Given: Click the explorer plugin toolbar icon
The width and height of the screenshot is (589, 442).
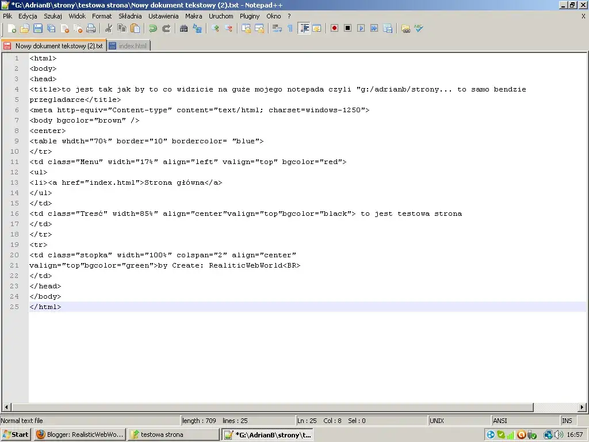Looking at the screenshot, I should [x=406, y=29].
